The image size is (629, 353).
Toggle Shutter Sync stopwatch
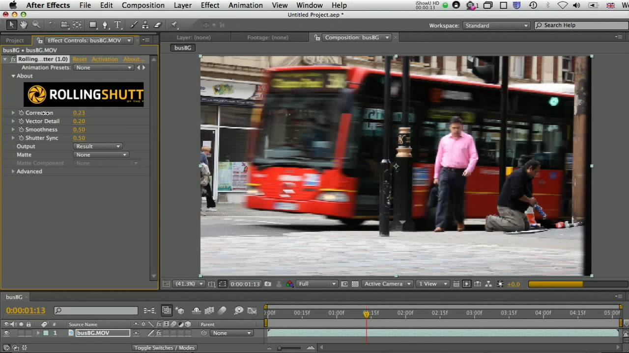[x=21, y=138]
